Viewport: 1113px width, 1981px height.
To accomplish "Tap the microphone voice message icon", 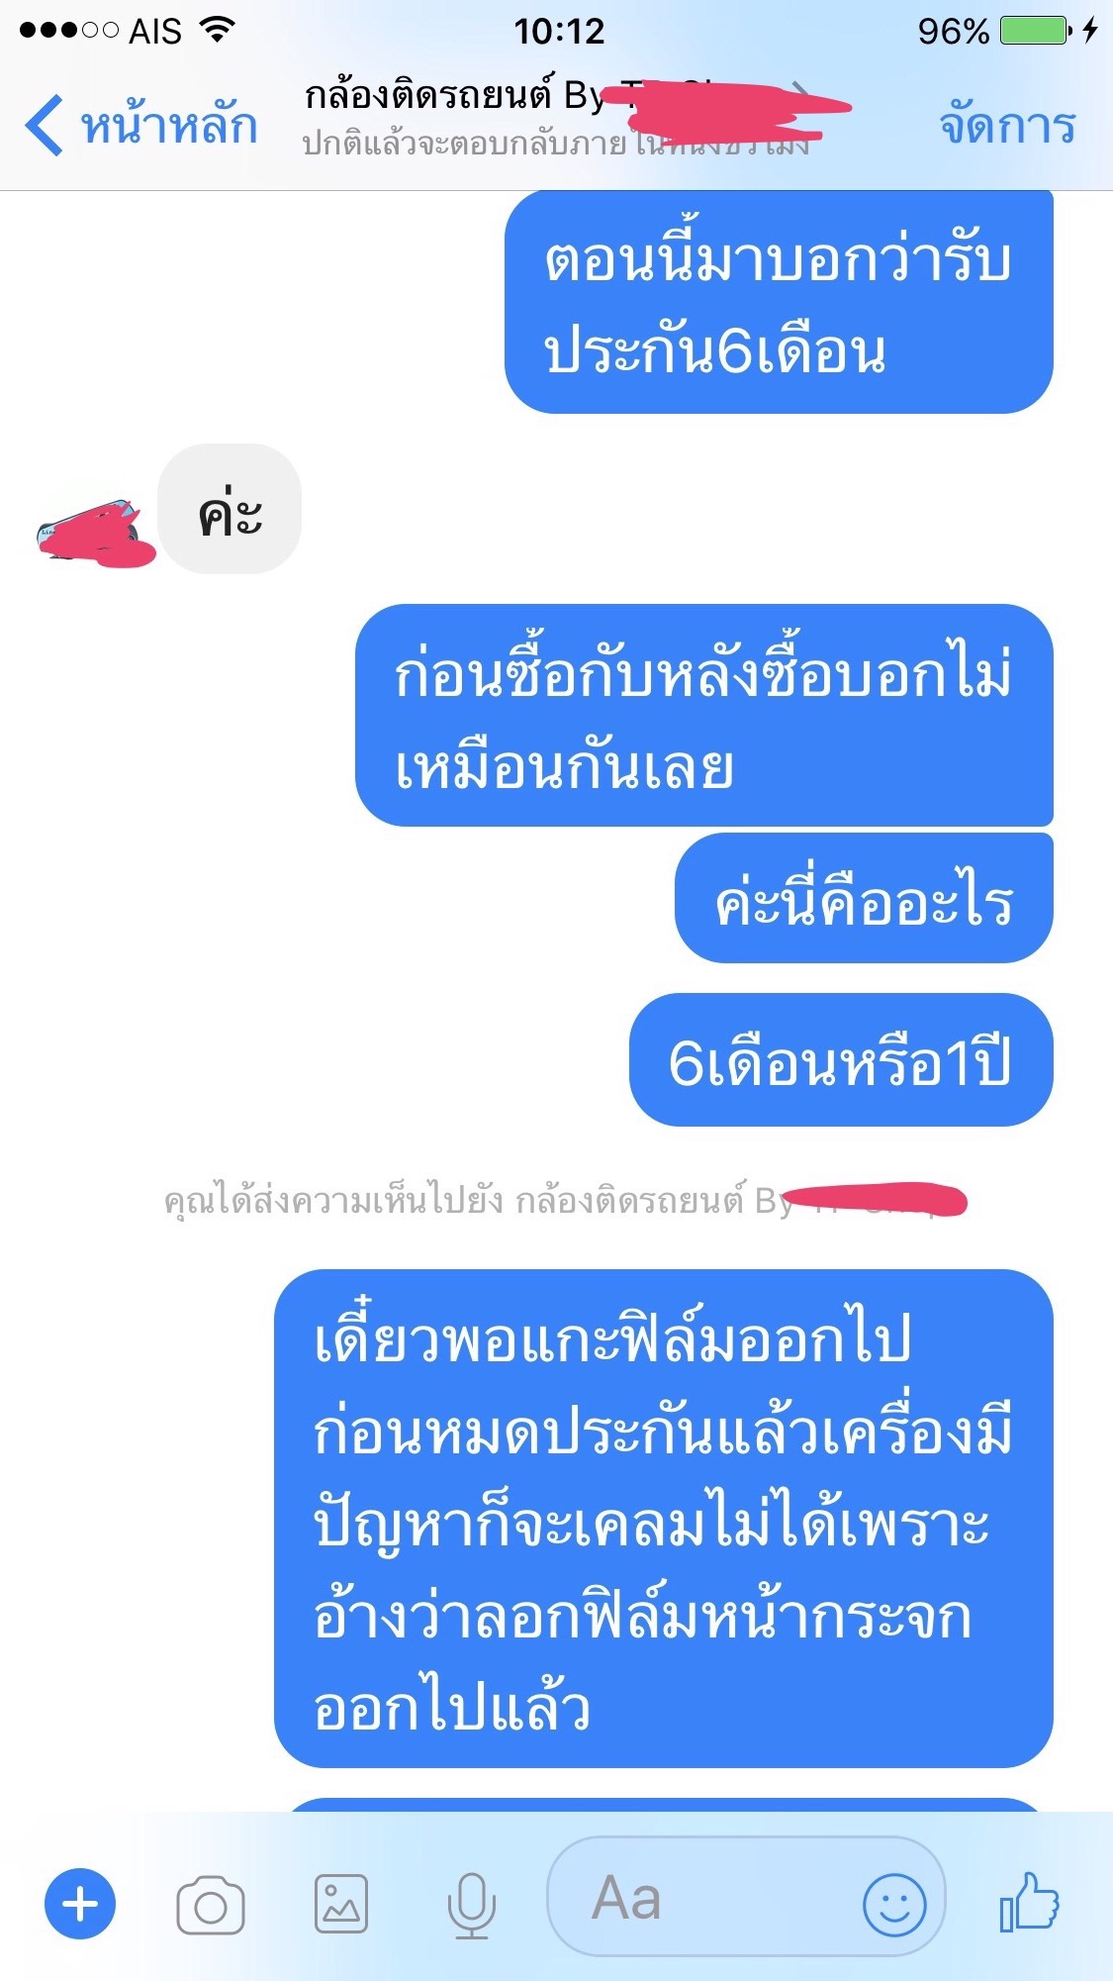I will [x=472, y=1905].
